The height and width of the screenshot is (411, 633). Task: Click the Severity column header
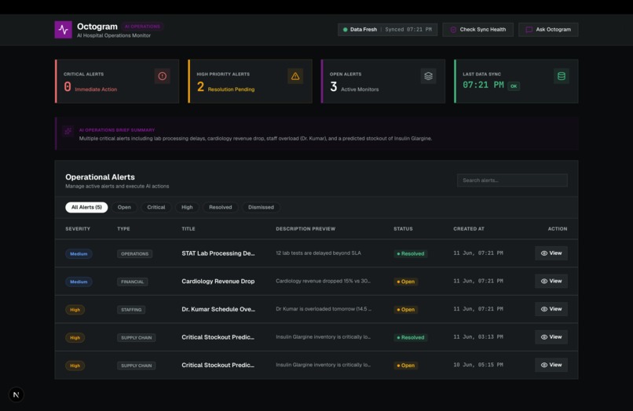coord(78,229)
